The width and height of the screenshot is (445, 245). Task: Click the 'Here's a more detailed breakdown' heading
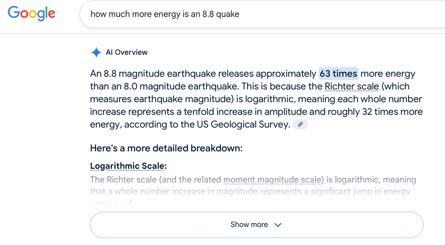(166, 149)
